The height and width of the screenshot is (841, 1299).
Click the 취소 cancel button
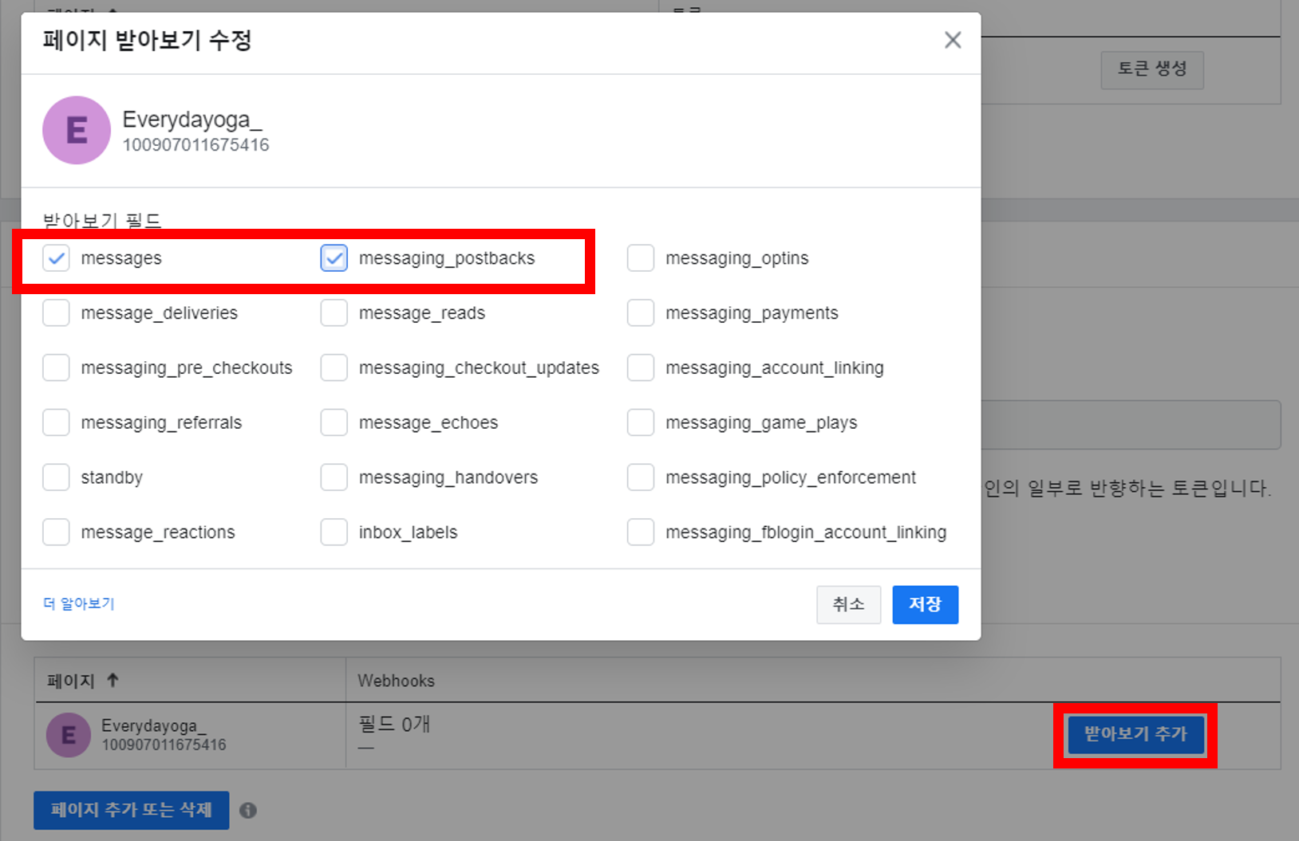coord(848,604)
